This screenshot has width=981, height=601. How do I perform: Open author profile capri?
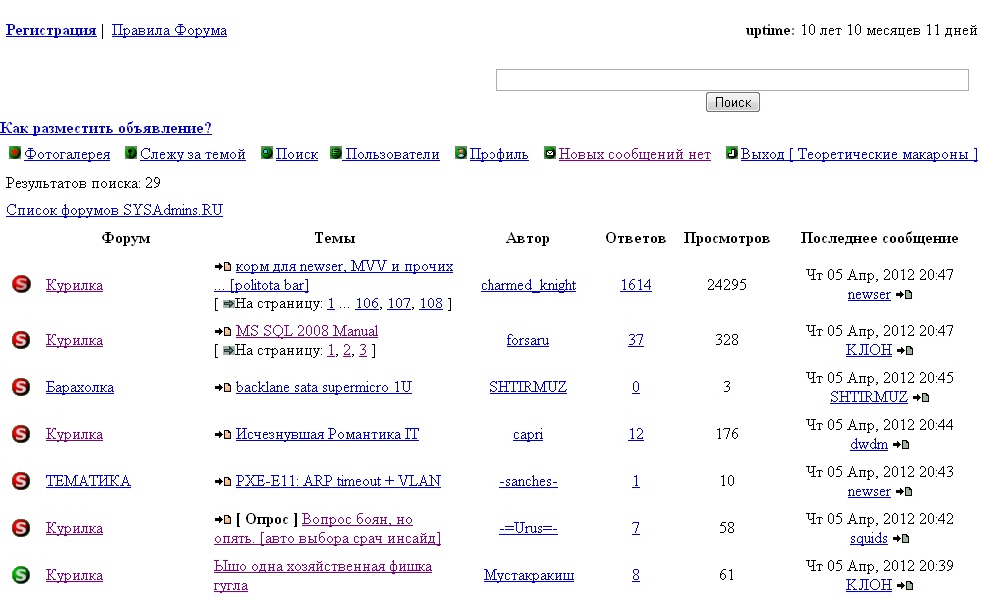click(528, 434)
